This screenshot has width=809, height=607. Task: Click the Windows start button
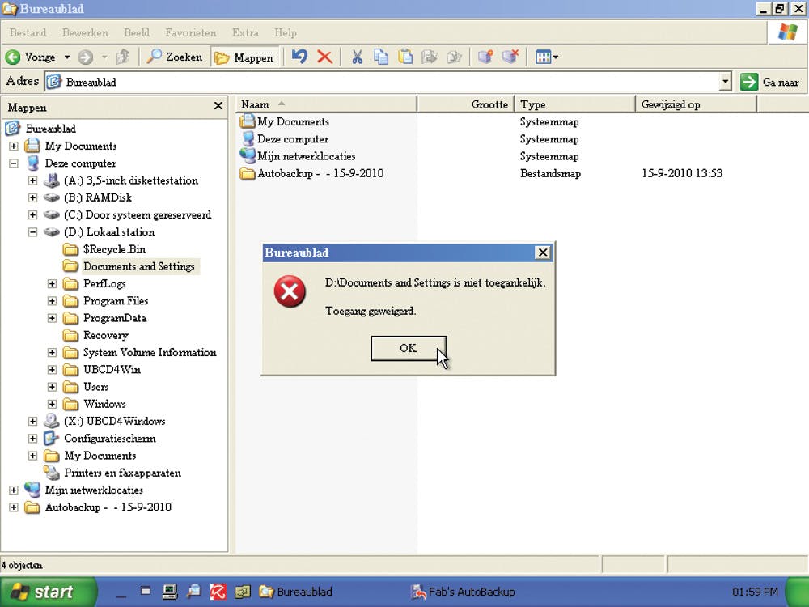click(x=48, y=592)
